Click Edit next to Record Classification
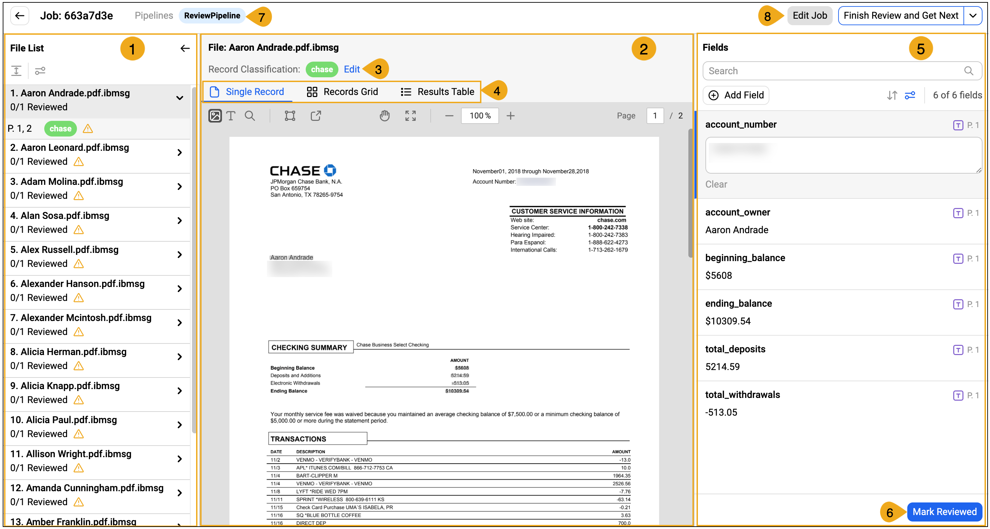Viewport: 990px width, 529px height. (x=351, y=69)
